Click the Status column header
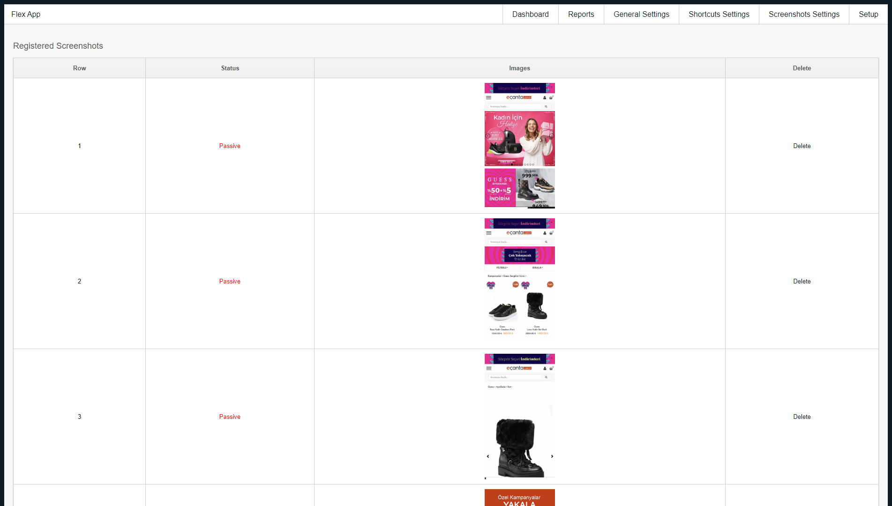The width and height of the screenshot is (892, 506). click(x=230, y=68)
